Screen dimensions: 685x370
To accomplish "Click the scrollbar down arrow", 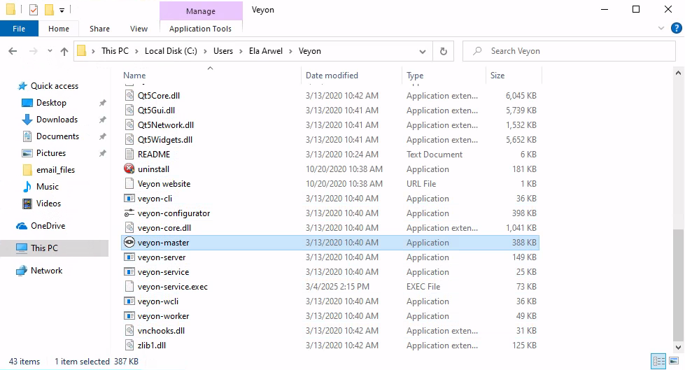I will (678, 348).
